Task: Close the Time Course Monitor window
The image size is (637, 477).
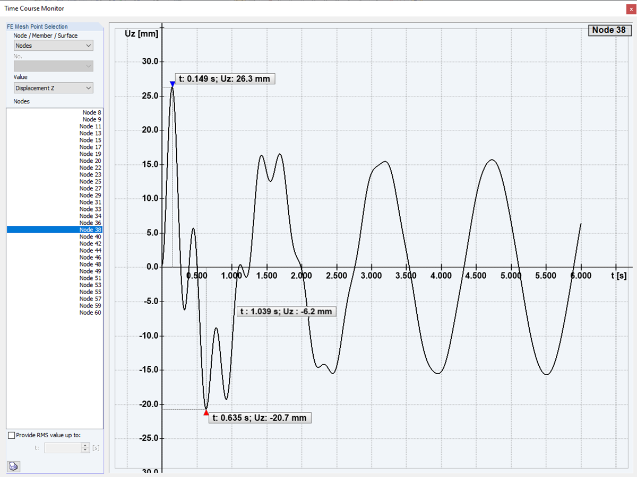Action: [x=631, y=9]
